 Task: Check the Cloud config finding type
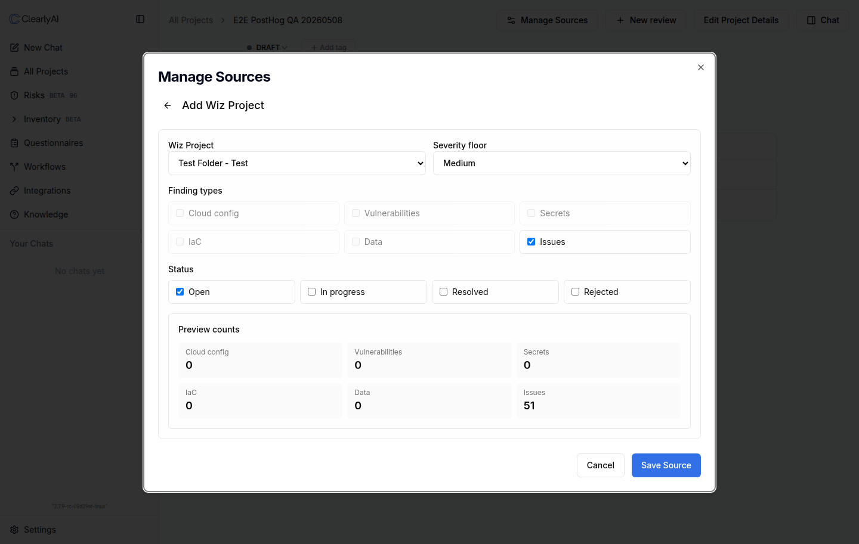180,213
